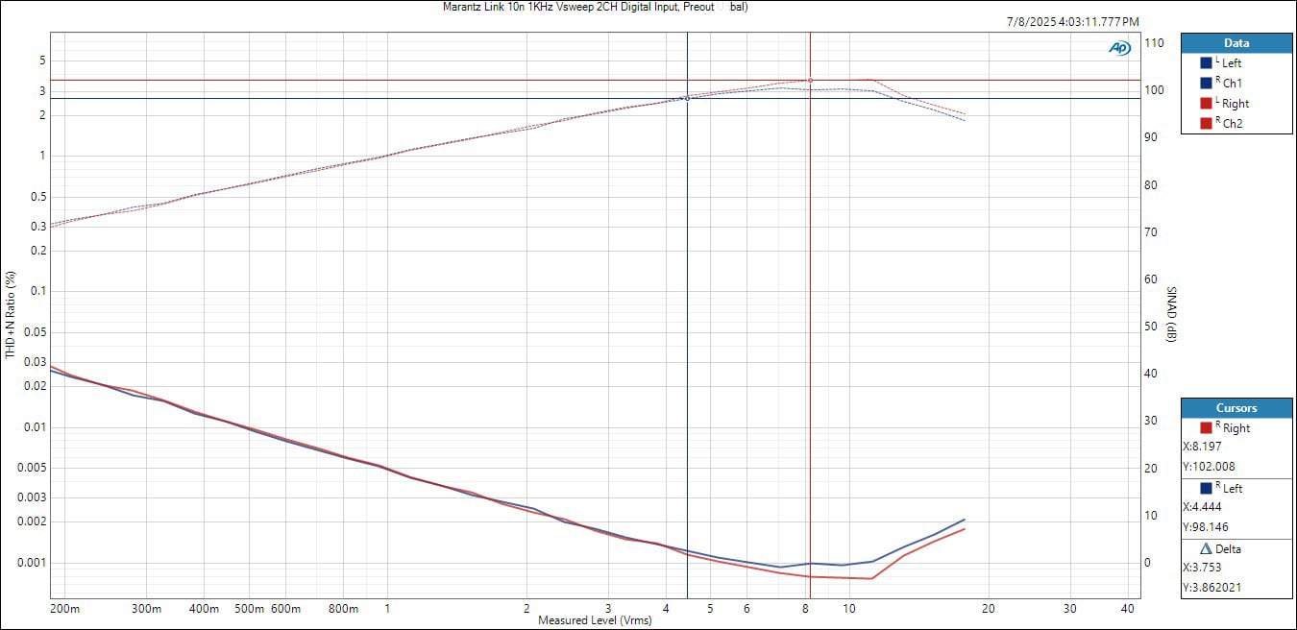Click the red Right swatch in Data legend

1206,103
